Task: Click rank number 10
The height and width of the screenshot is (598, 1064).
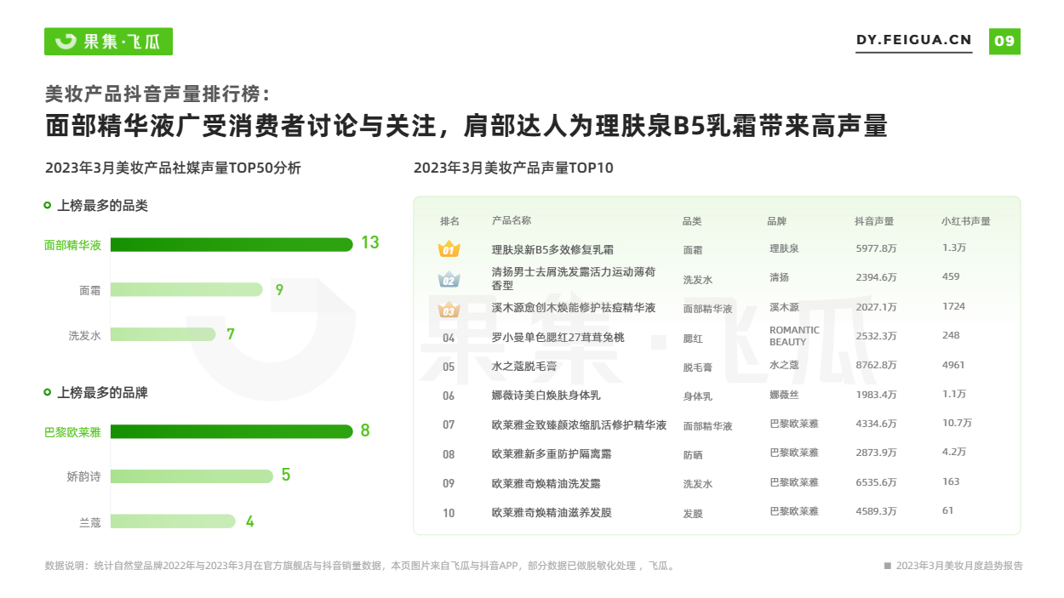Action: click(449, 513)
